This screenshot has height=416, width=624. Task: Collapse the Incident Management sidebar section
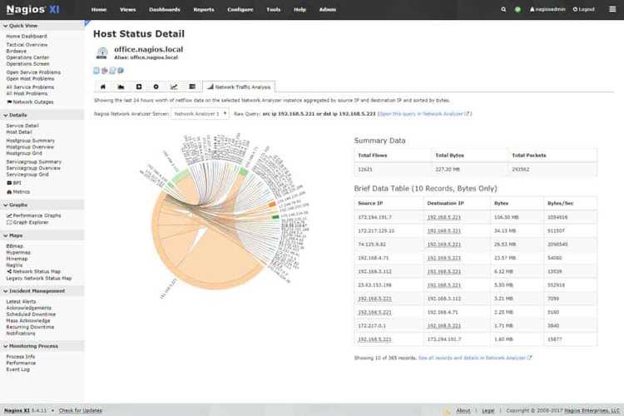(42, 291)
